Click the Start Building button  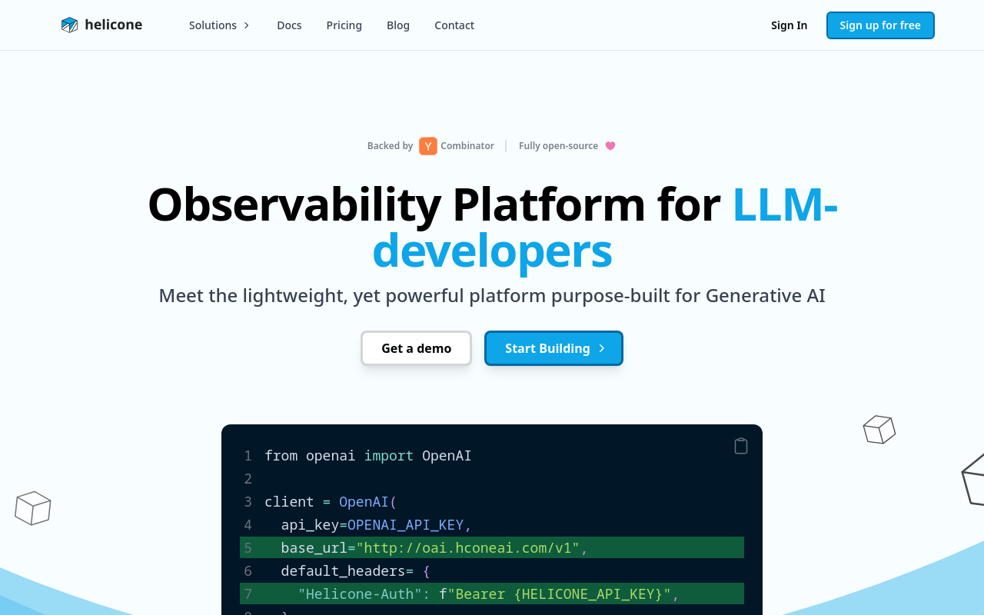[553, 348]
